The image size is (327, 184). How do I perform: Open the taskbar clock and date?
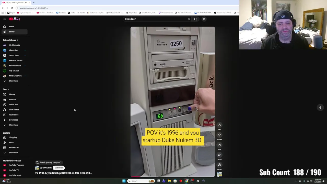[x=318, y=181]
